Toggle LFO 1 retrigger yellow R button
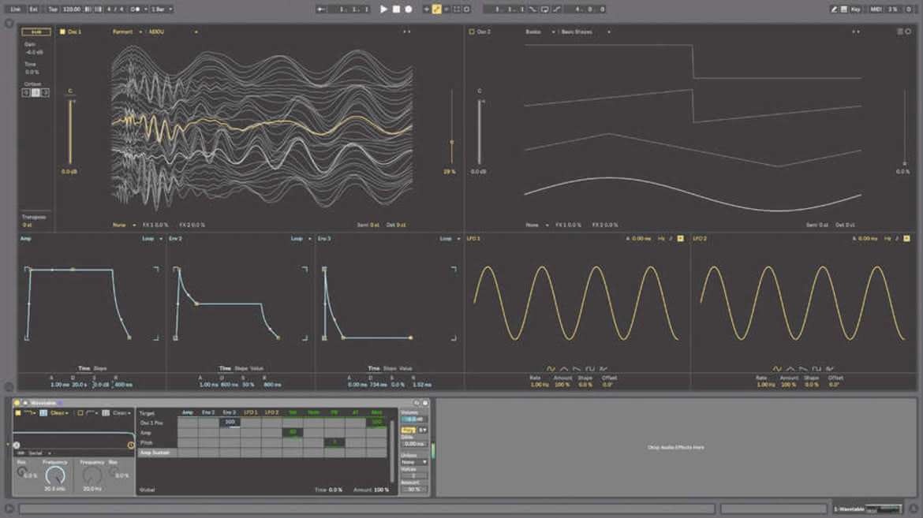 pyautogui.click(x=681, y=238)
